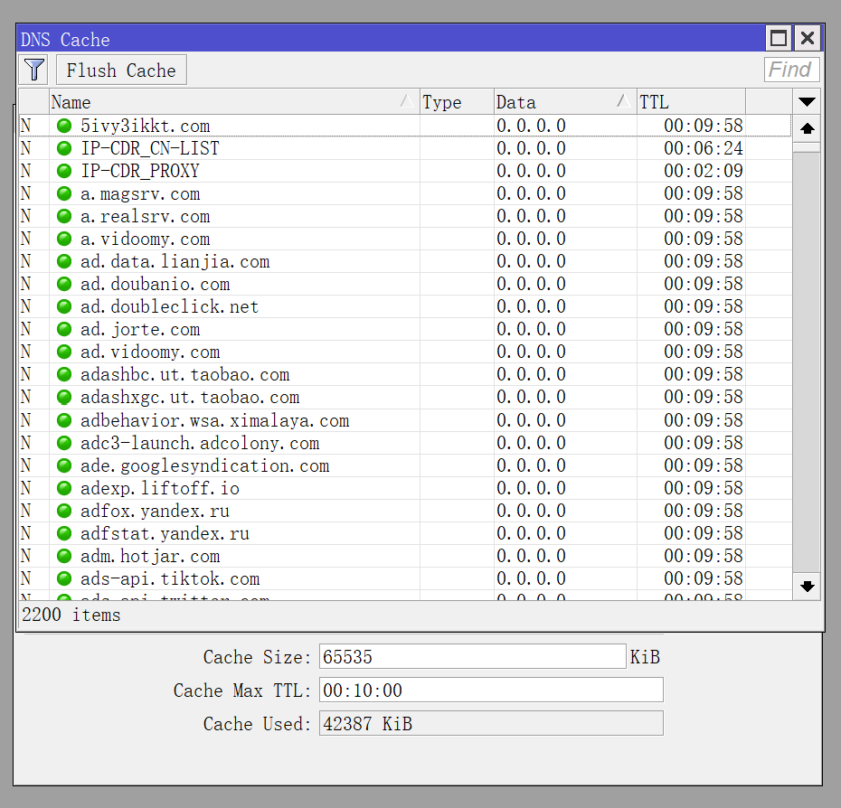Open the column selection dropdown arrow

[807, 102]
